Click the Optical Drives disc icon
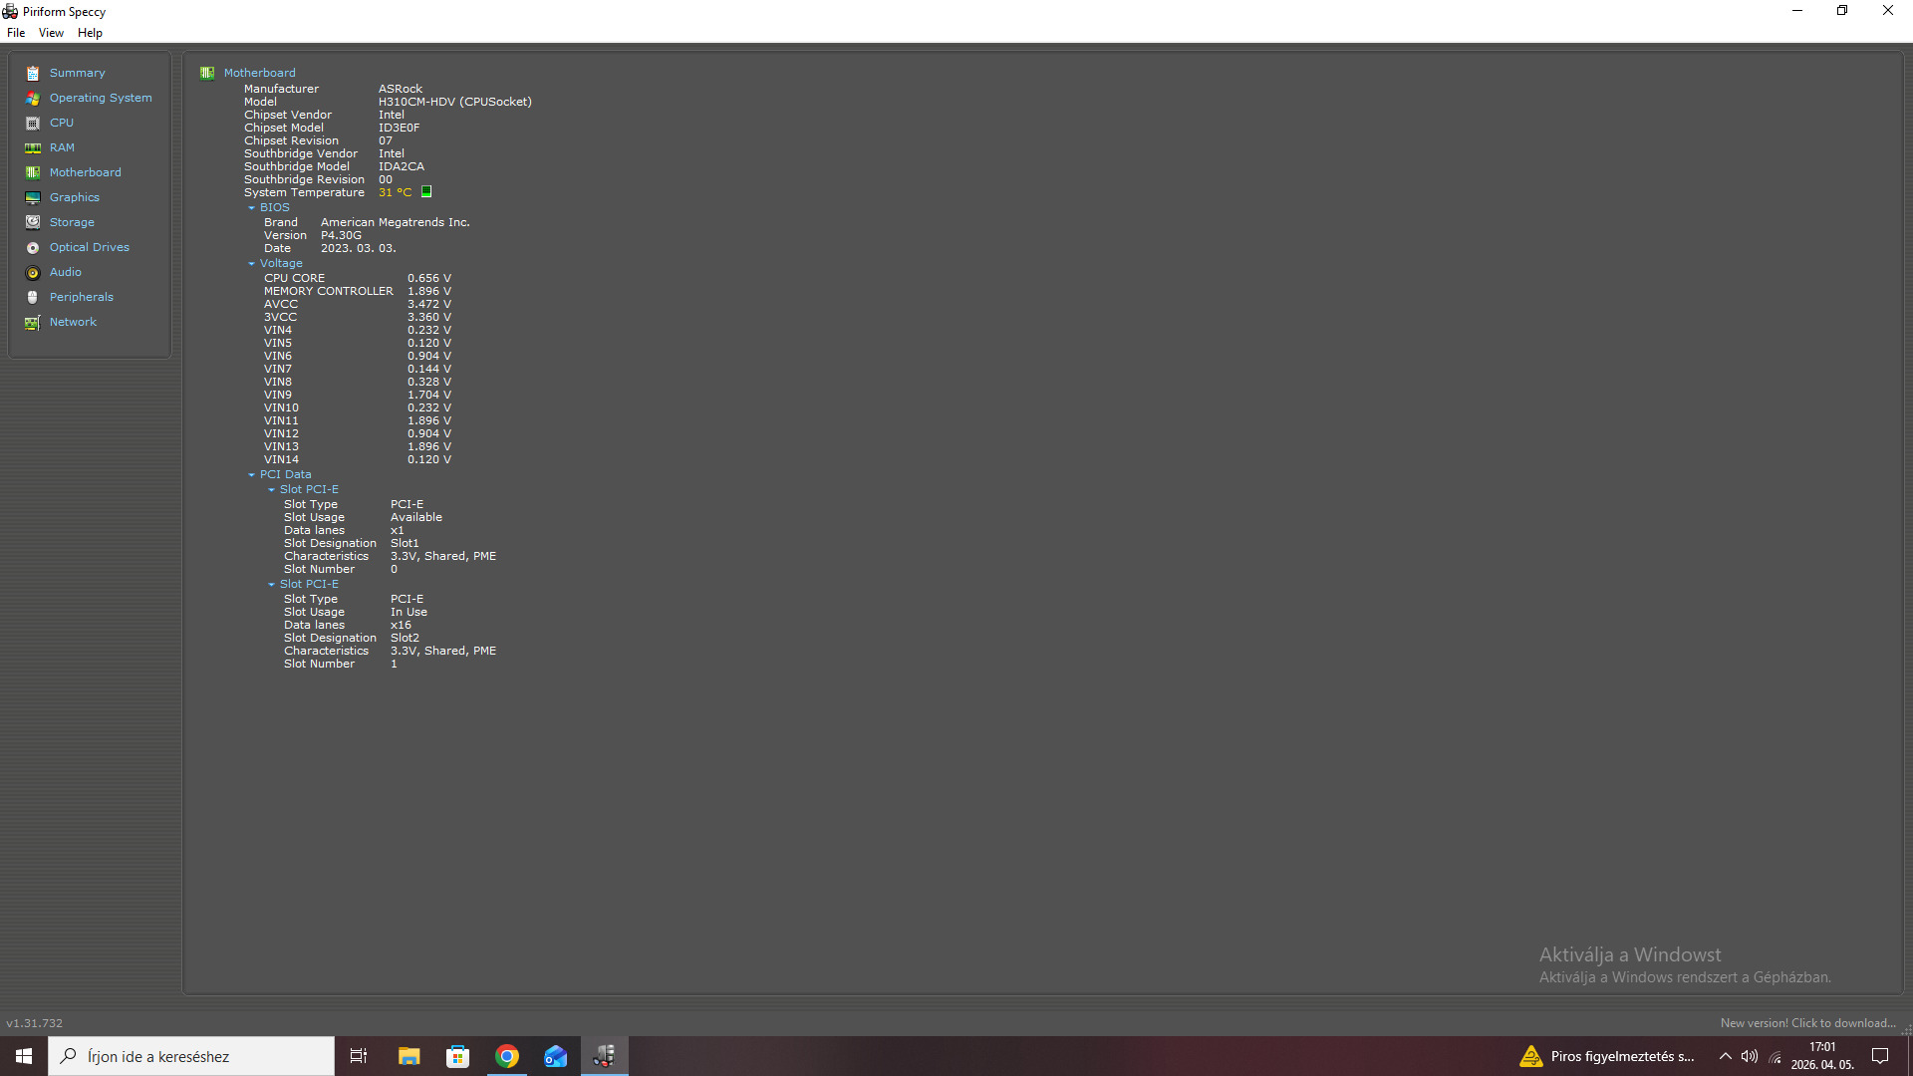The width and height of the screenshot is (1913, 1076). pos(33,248)
